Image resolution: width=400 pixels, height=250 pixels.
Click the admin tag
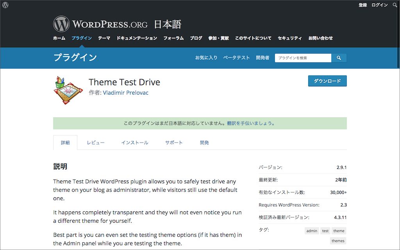[312, 231]
